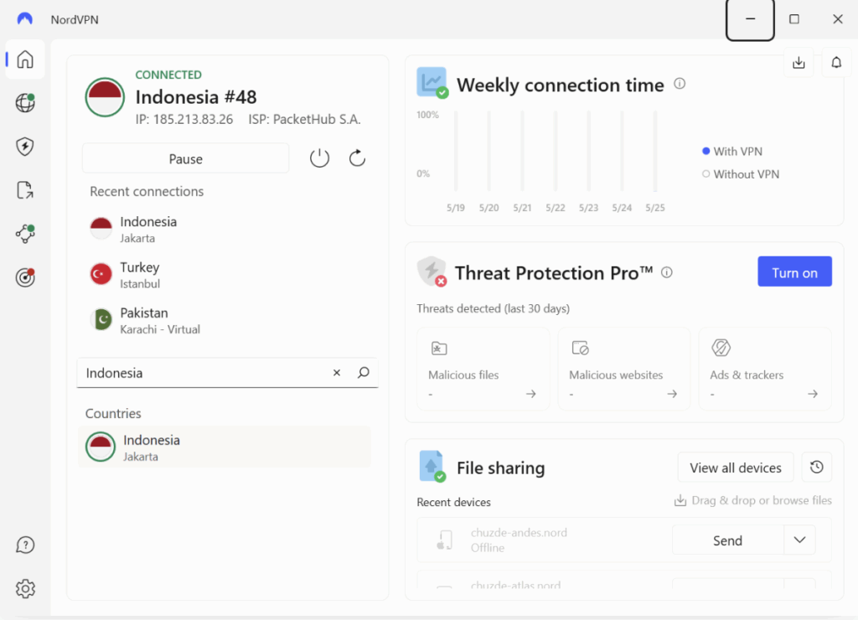Click the reconnect refresh icon
Viewport: 858px width, 620px height.
[357, 158]
